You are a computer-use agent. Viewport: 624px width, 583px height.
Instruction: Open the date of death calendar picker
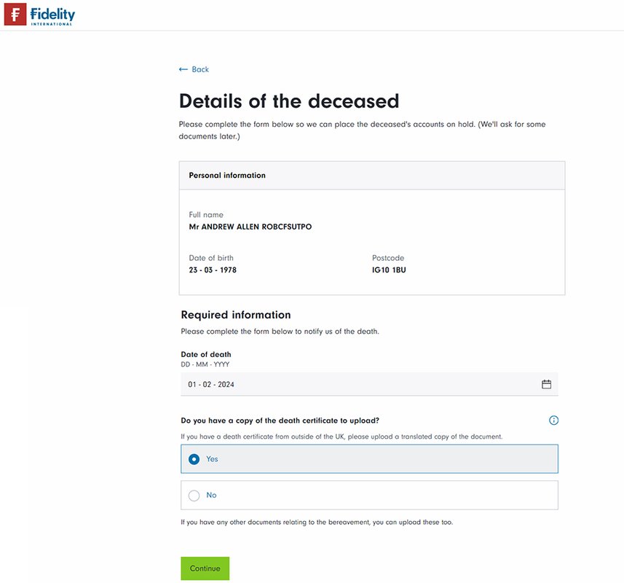click(x=546, y=384)
